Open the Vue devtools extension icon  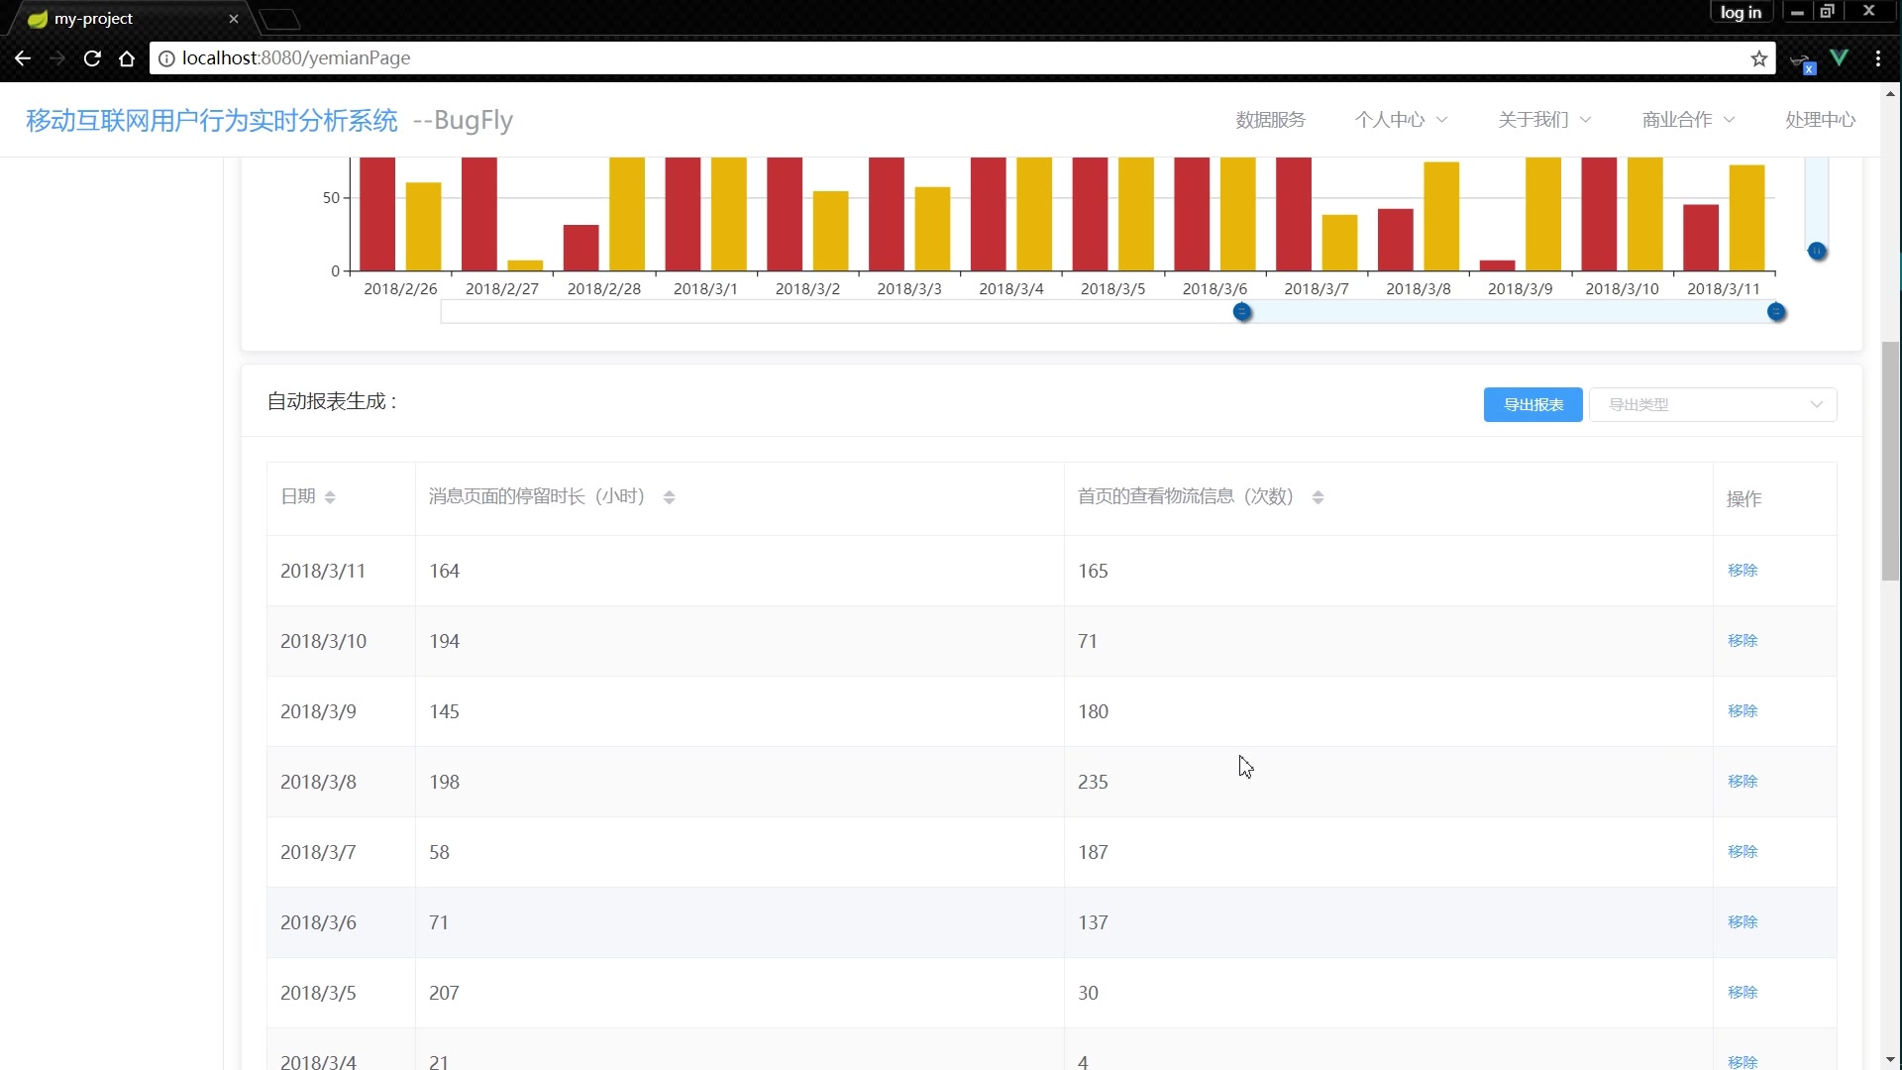point(1840,58)
